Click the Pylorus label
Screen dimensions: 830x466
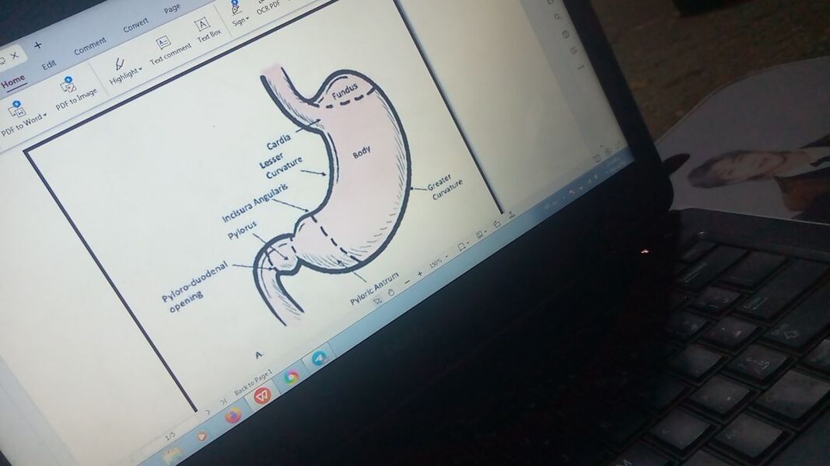pyautogui.click(x=242, y=230)
